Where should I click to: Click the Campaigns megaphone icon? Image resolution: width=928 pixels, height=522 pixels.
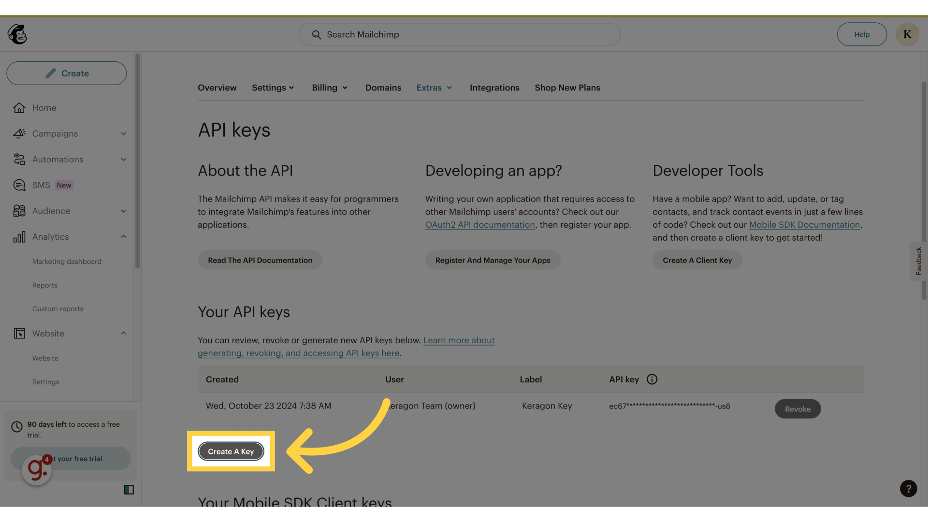19,133
